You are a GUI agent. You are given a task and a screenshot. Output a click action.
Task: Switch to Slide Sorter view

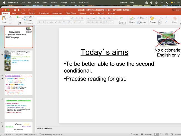coord(161,134)
